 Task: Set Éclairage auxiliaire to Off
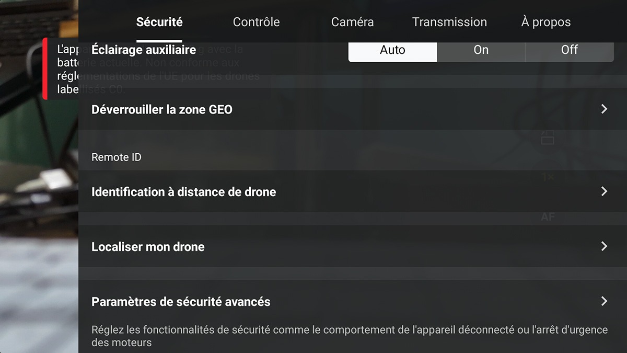pos(570,50)
